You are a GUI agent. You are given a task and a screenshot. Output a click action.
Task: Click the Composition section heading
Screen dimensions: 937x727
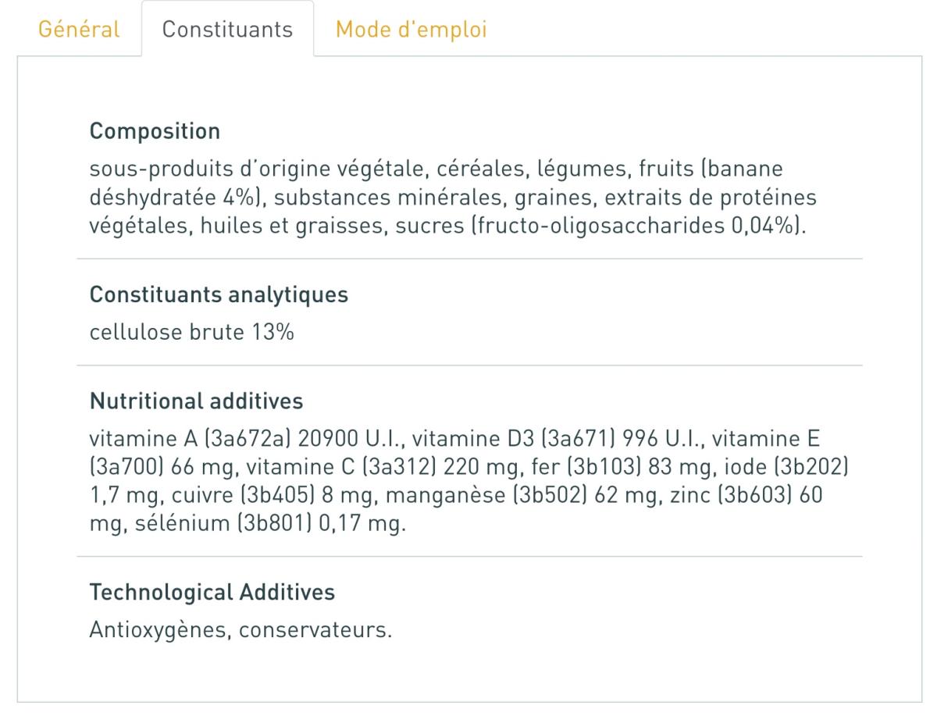pos(155,131)
